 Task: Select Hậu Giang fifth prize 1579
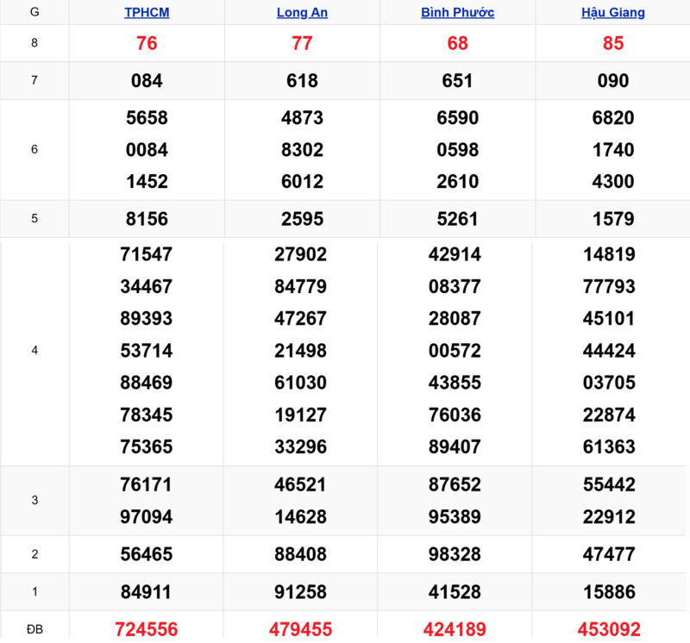(613, 219)
